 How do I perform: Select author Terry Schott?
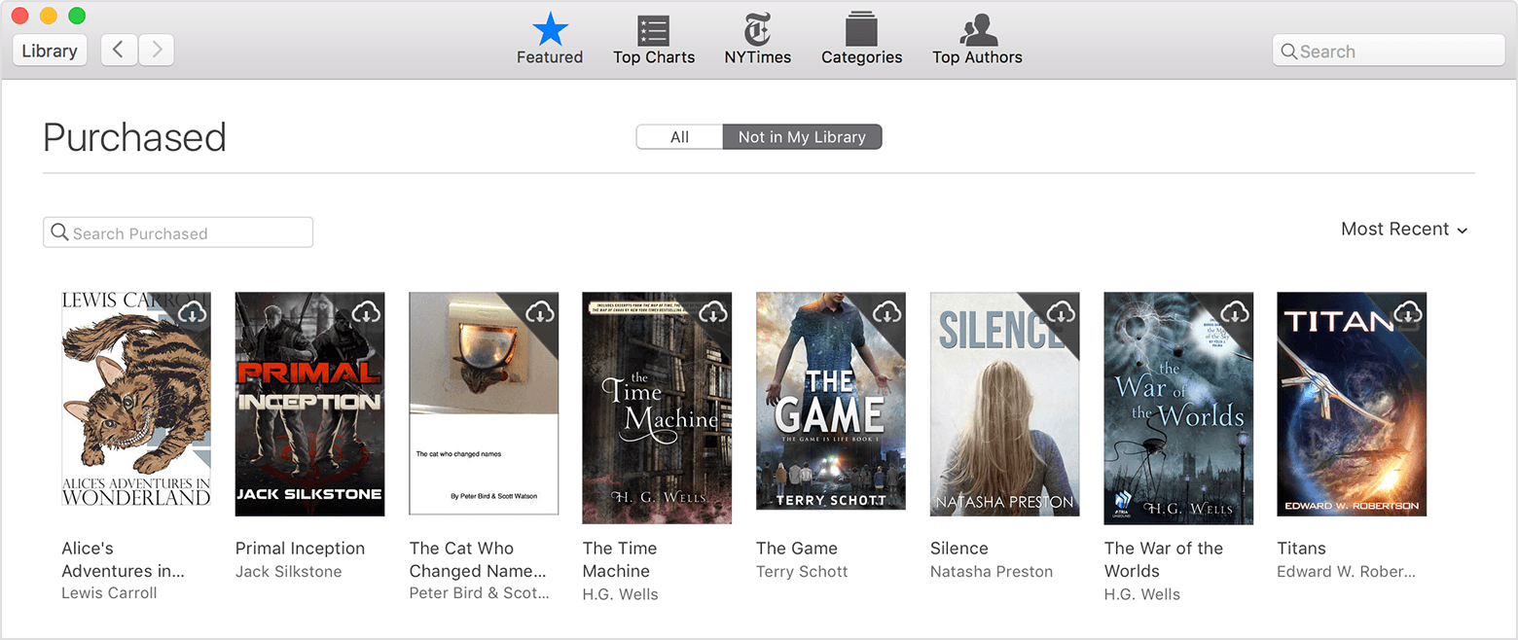tap(802, 572)
